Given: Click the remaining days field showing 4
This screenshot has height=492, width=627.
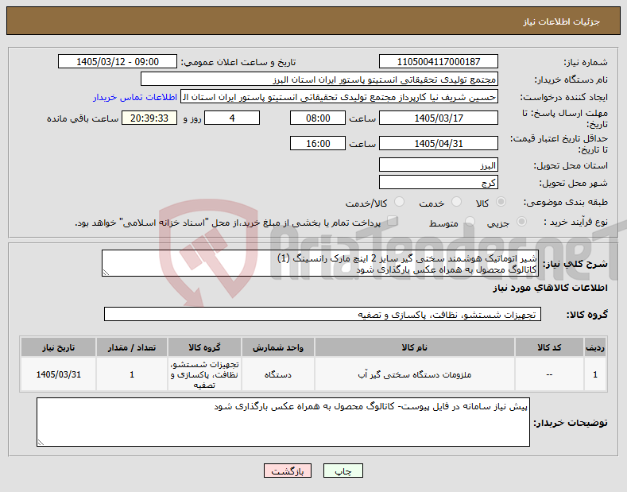Looking at the screenshot, I should pos(232,118).
